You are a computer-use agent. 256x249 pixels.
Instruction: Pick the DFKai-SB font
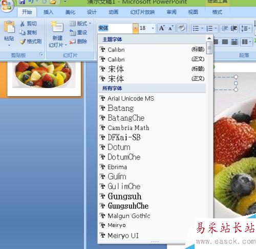[152, 138]
